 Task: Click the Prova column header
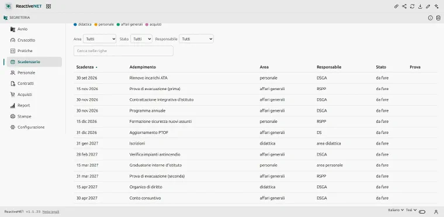pos(415,67)
